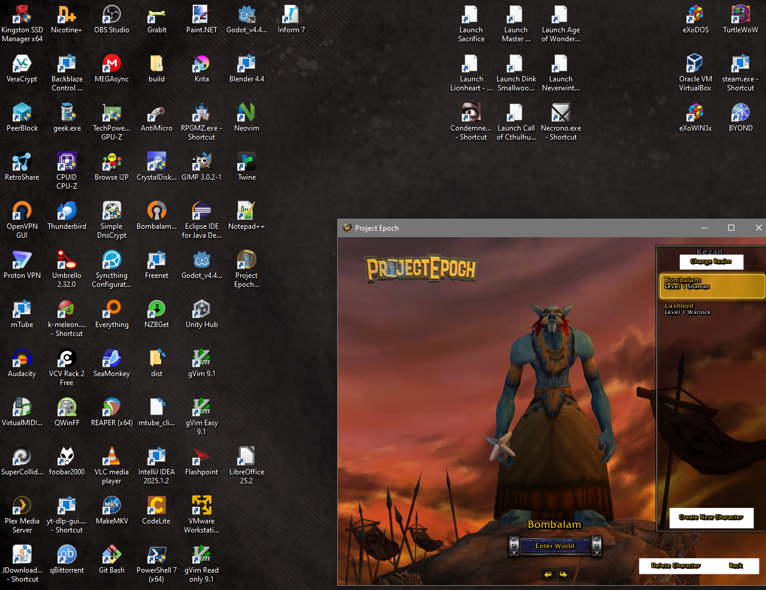Screen dimensions: 766x590
Task: Select the Umbrello 2.32.0 desktop icon
Action: click(66, 270)
